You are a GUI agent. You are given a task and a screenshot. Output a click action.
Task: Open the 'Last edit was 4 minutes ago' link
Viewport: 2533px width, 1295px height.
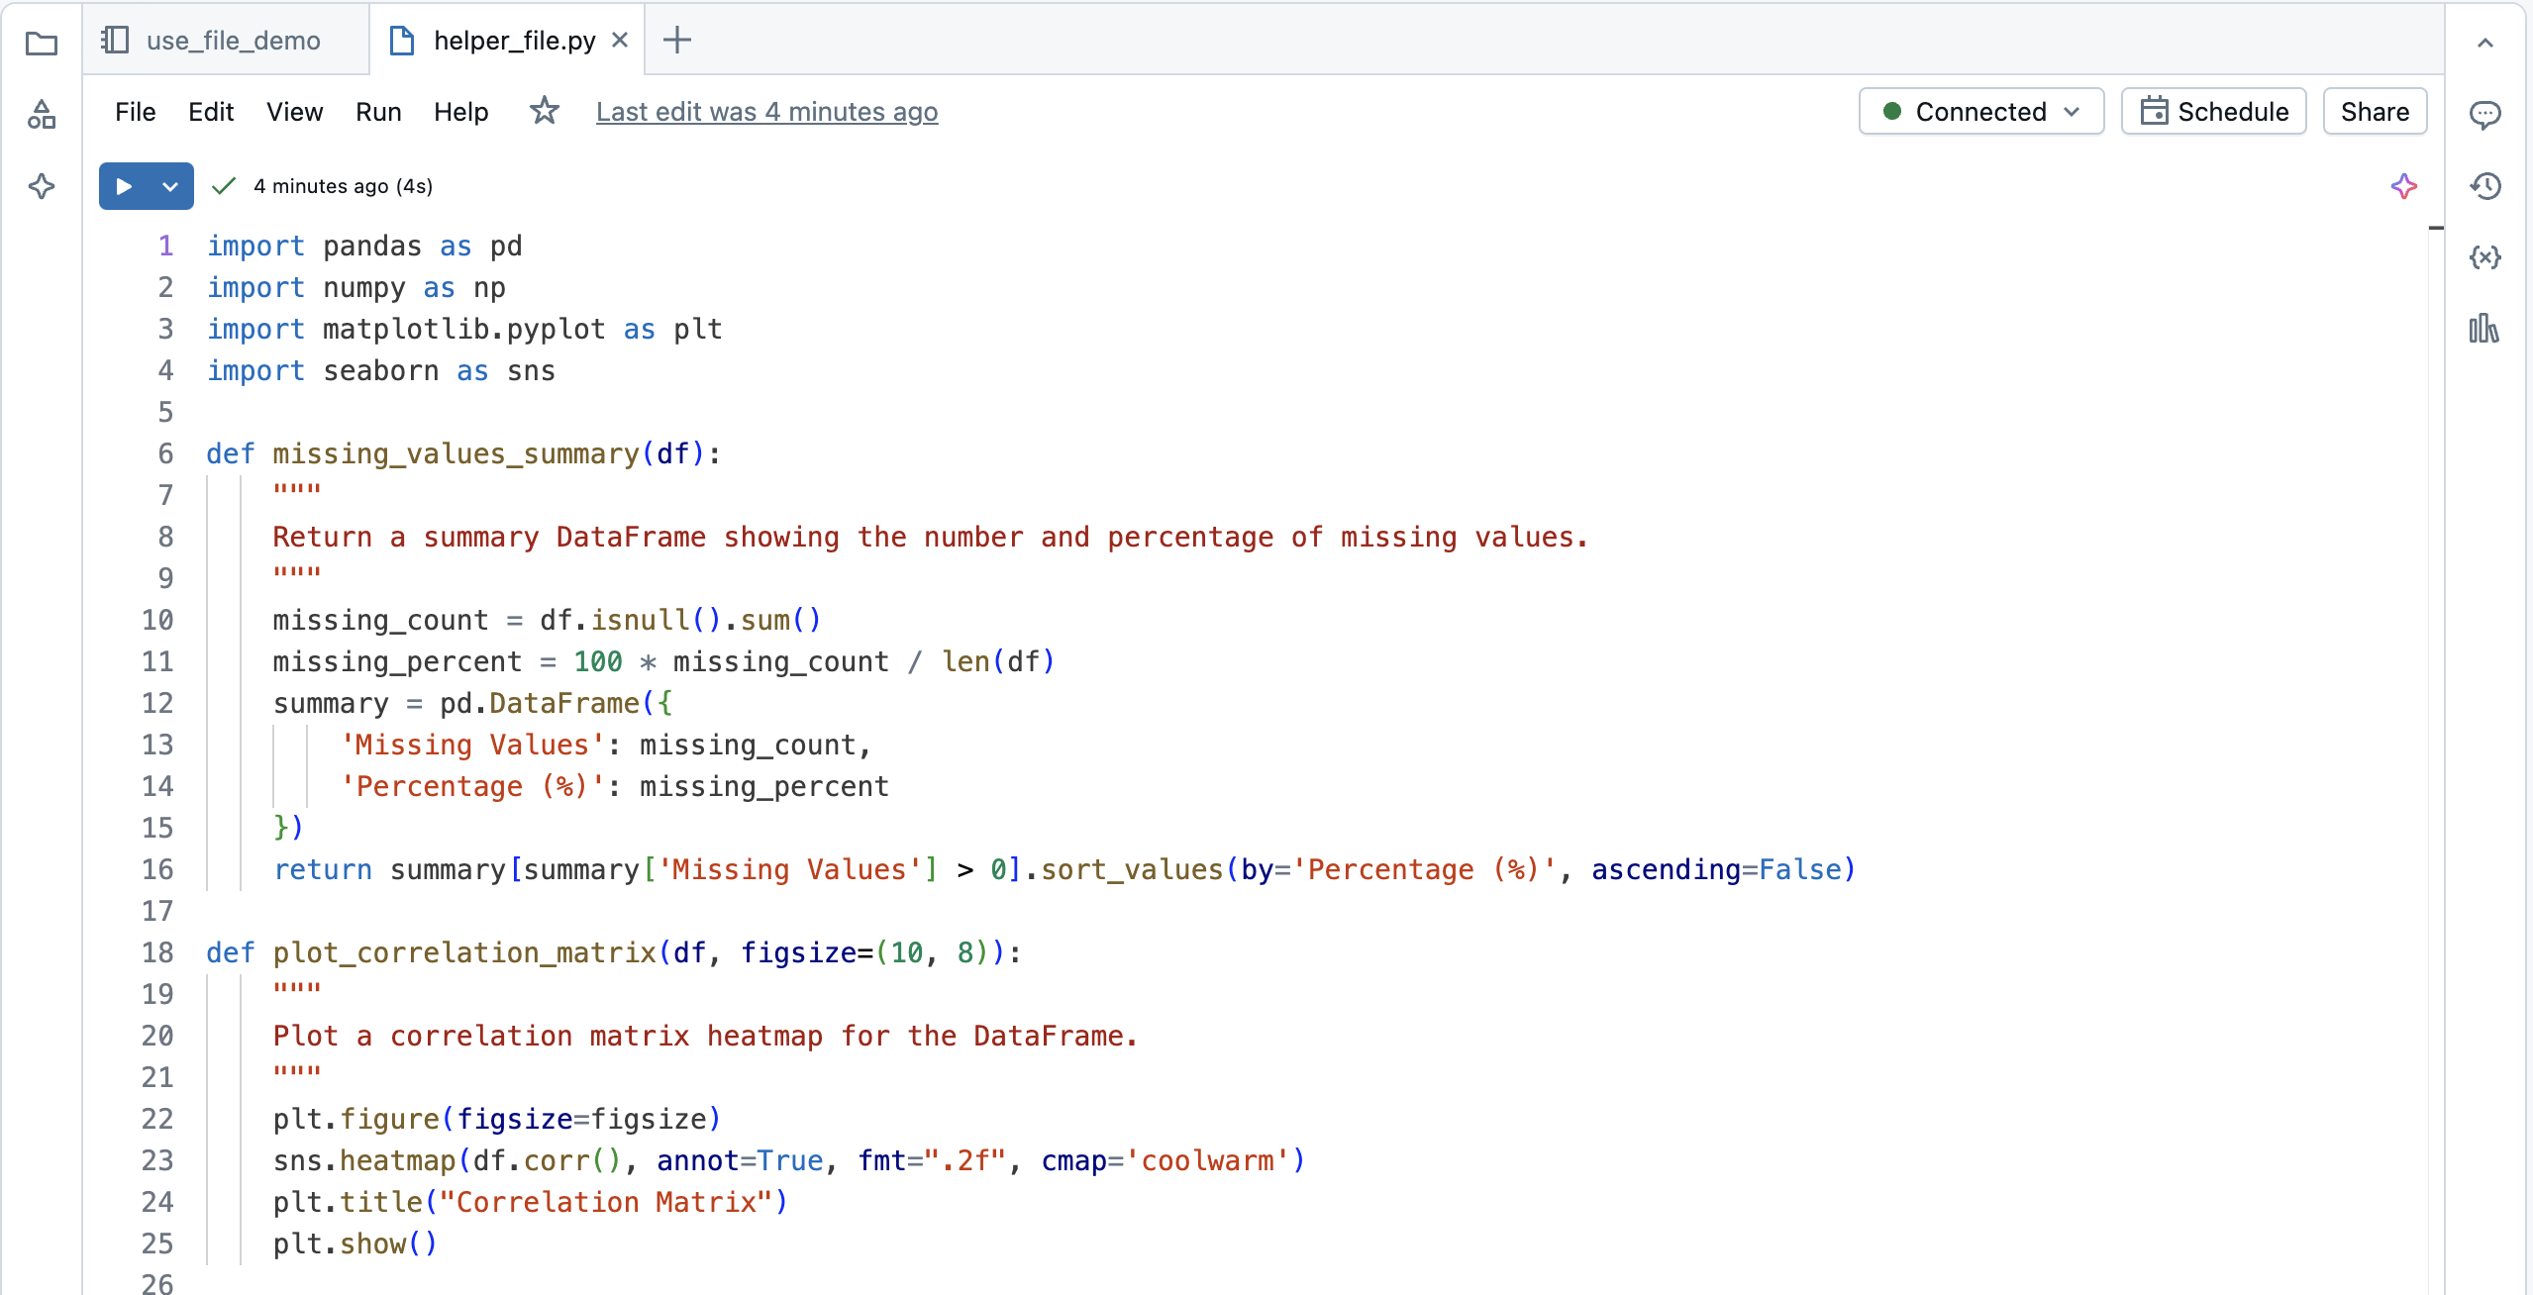(x=766, y=112)
